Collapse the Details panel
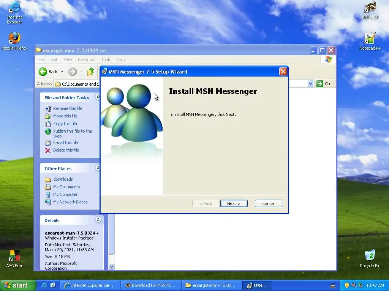 [x=98, y=219]
